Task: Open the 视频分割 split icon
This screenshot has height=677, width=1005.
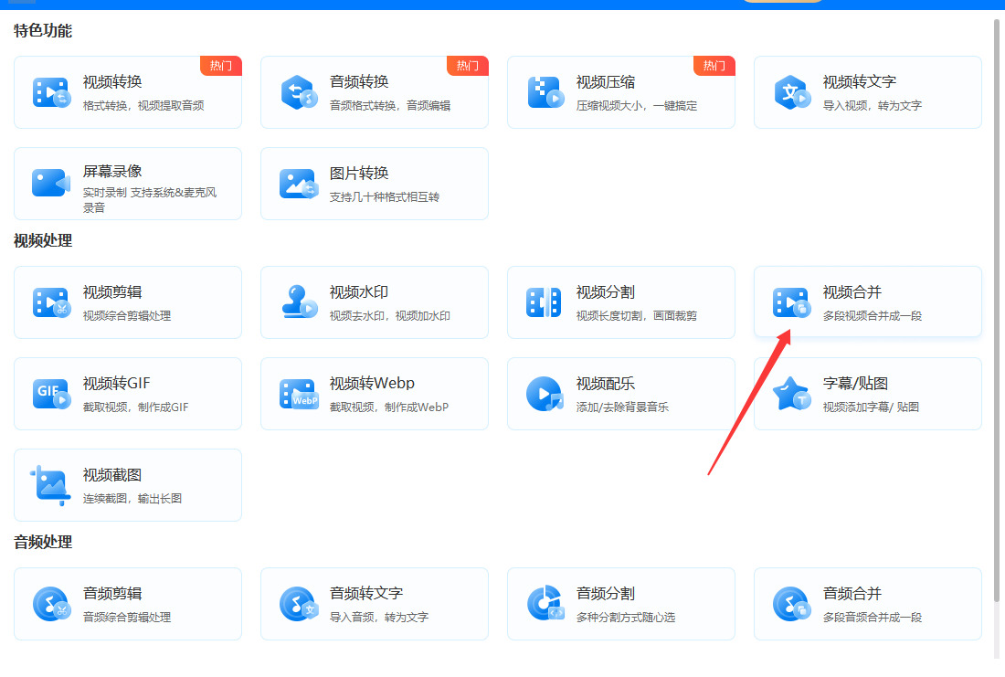Action: [544, 302]
